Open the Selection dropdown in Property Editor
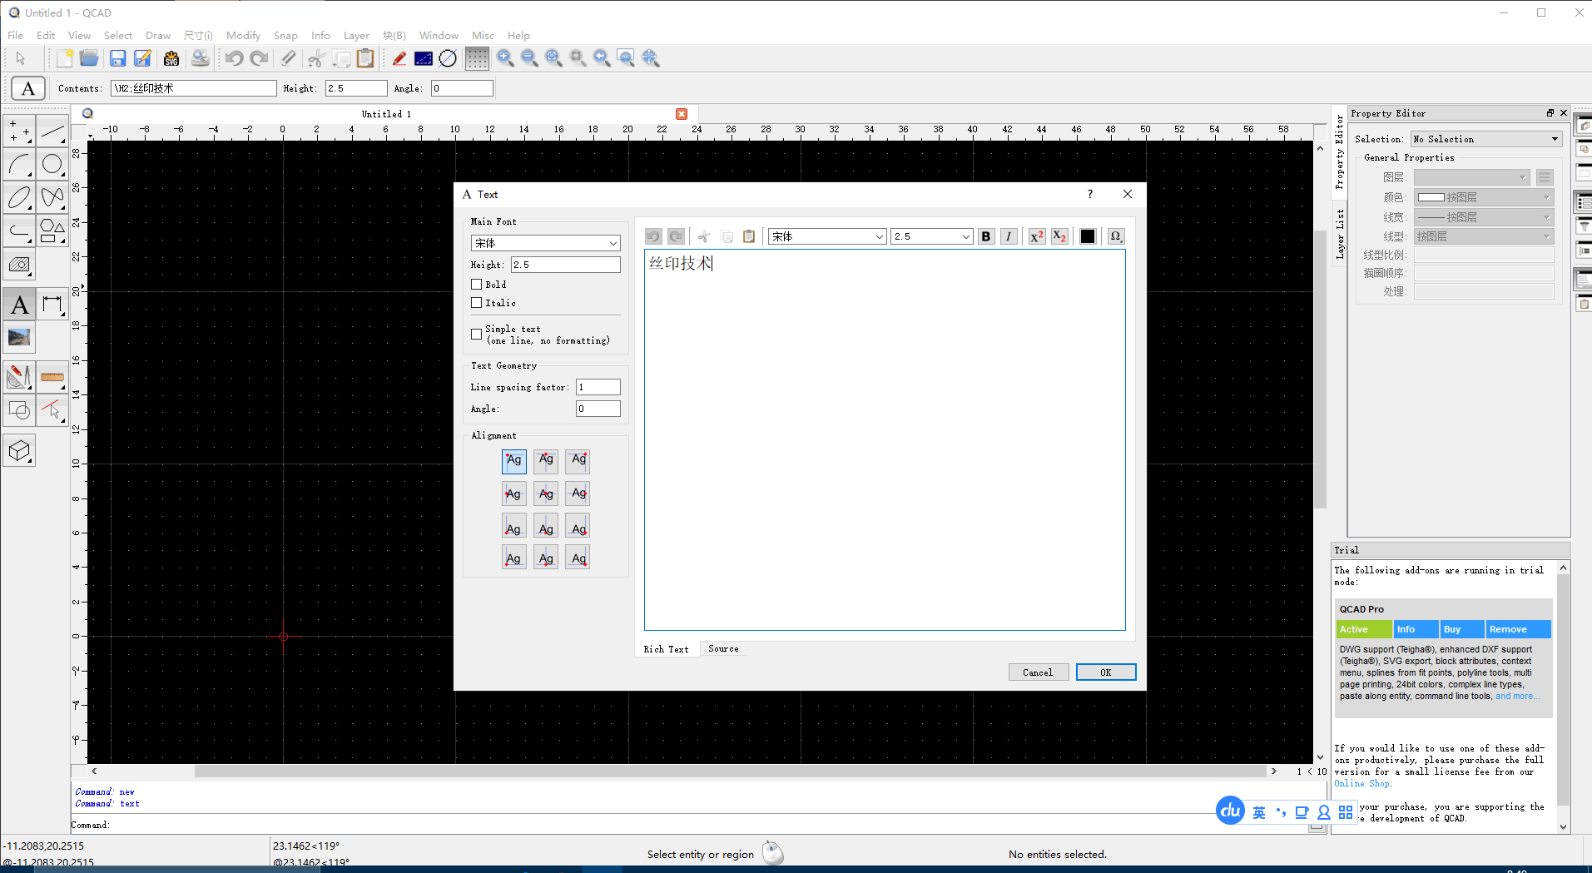 click(x=1485, y=138)
